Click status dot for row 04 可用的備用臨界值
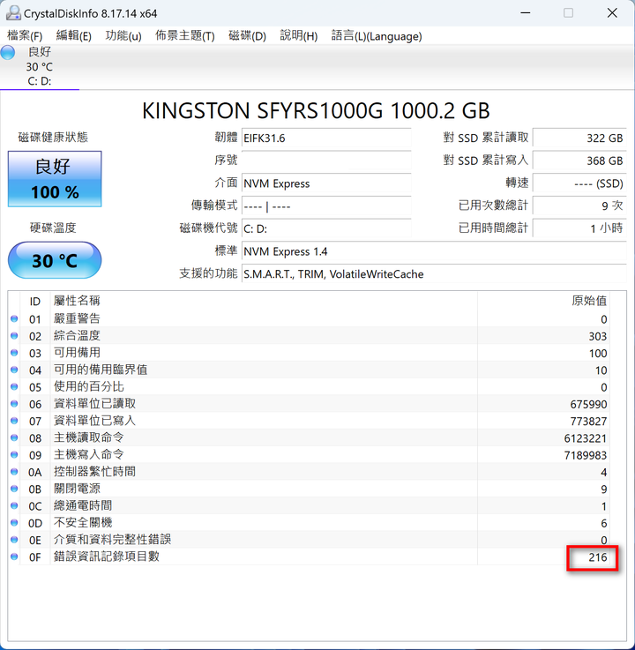Viewport: 635px width, 650px height. 14,370
